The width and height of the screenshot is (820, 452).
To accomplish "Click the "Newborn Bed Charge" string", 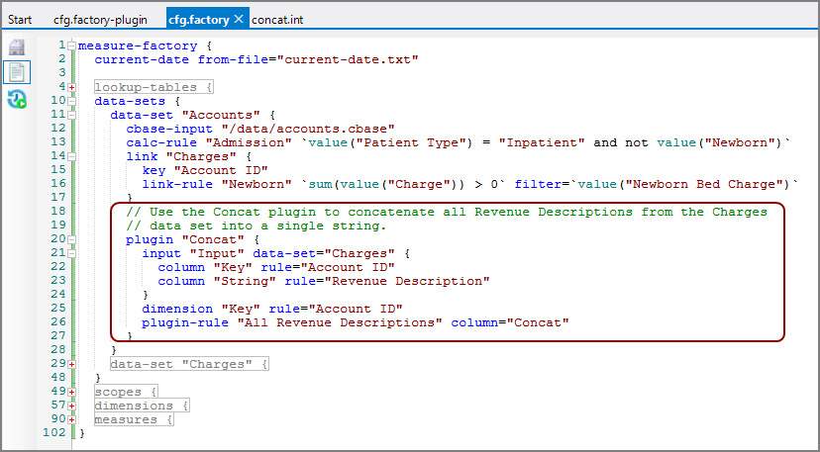I will 706,184.
